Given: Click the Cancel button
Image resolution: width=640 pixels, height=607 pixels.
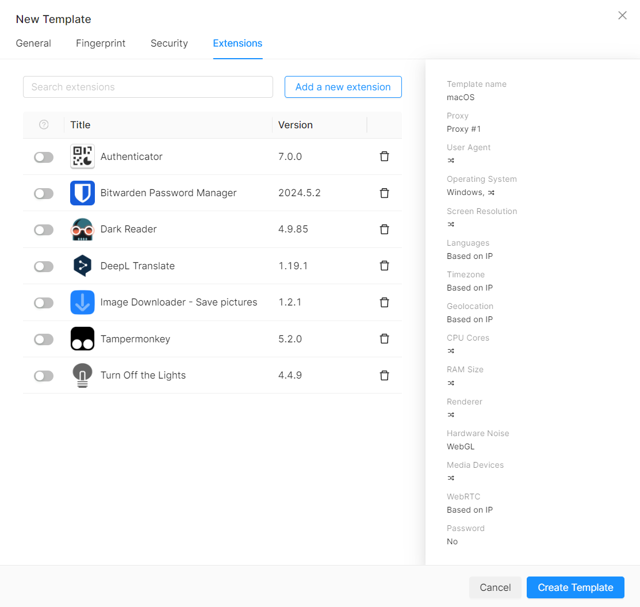Looking at the screenshot, I should (x=495, y=587).
